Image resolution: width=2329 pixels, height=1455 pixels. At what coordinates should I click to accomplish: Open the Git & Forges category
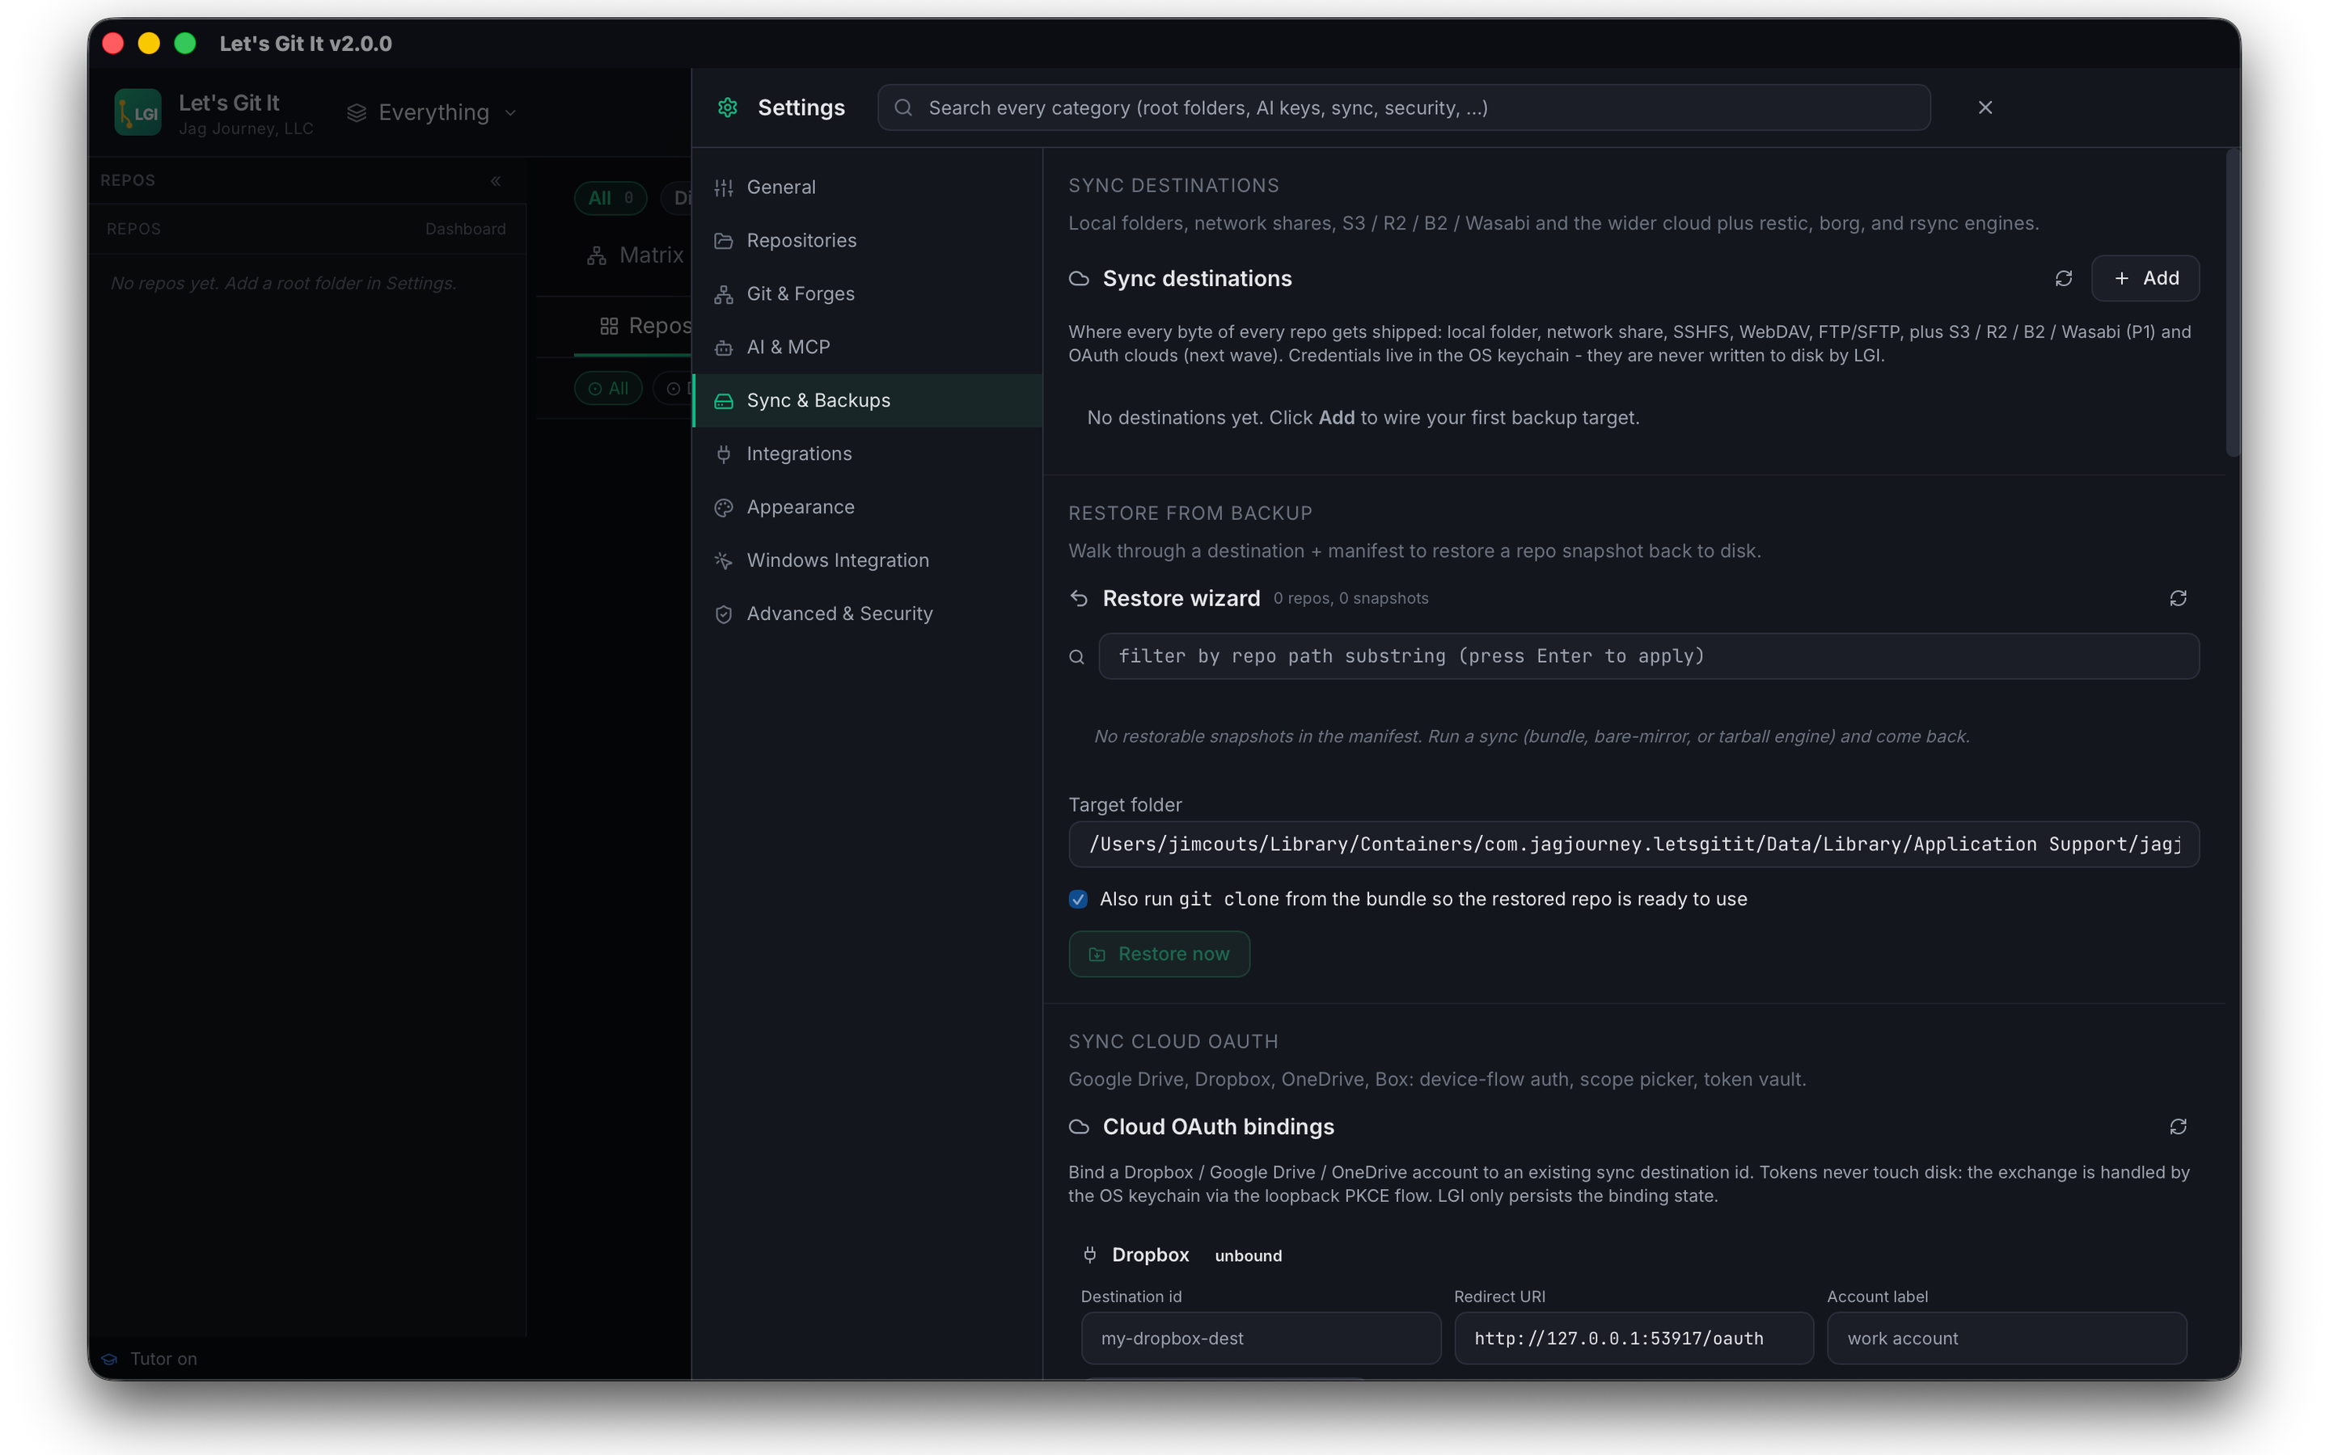coord(866,293)
